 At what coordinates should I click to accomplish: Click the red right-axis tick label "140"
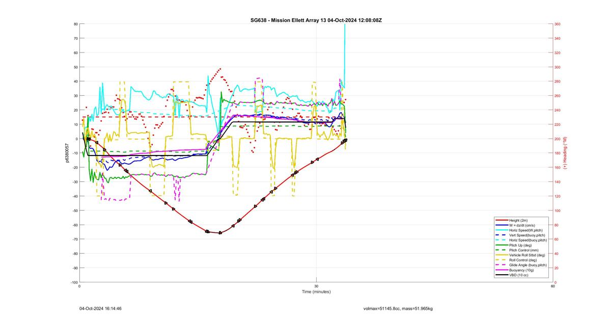click(x=557, y=182)
